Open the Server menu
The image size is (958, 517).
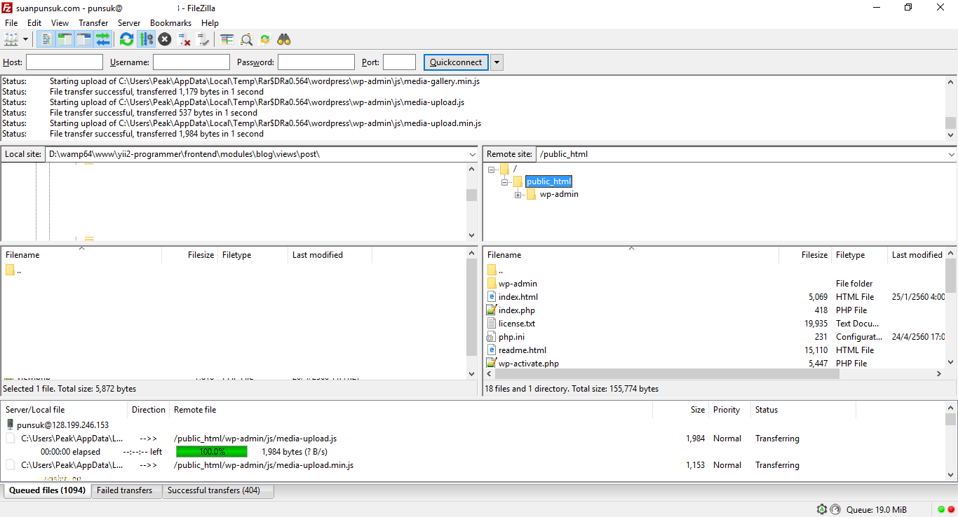point(129,23)
